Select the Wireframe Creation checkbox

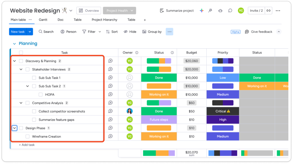pyautogui.click(x=28, y=137)
